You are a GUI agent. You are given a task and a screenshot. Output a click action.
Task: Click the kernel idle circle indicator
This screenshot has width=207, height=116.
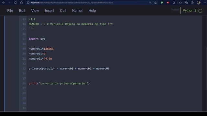click(x=200, y=11)
